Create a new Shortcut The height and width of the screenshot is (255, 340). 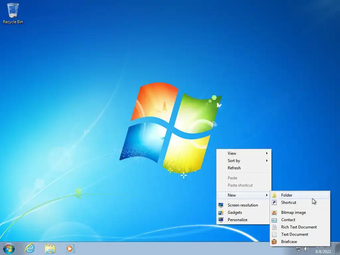300,203
